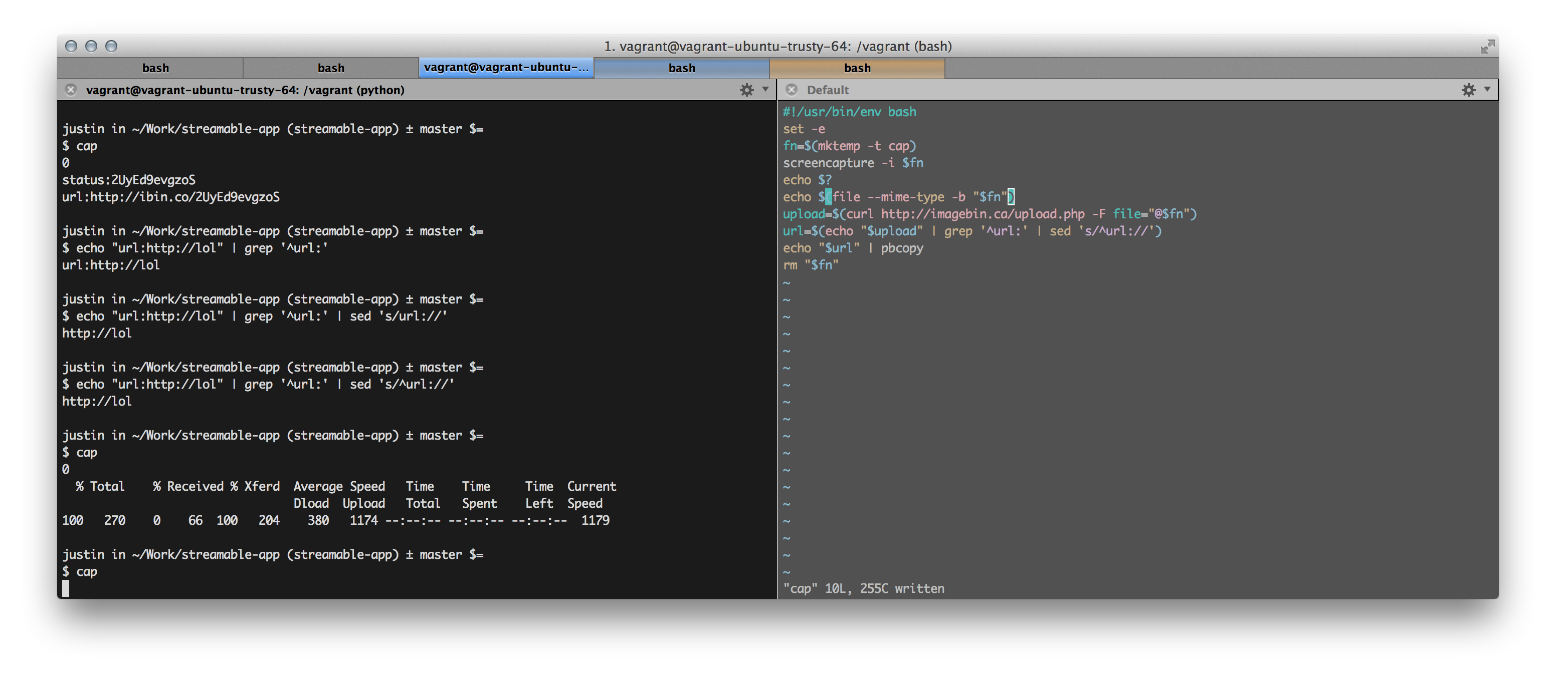Screen dimensions: 1556x678
Task: Expand the left pane settings dropdown arrow
Action: click(765, 89)
